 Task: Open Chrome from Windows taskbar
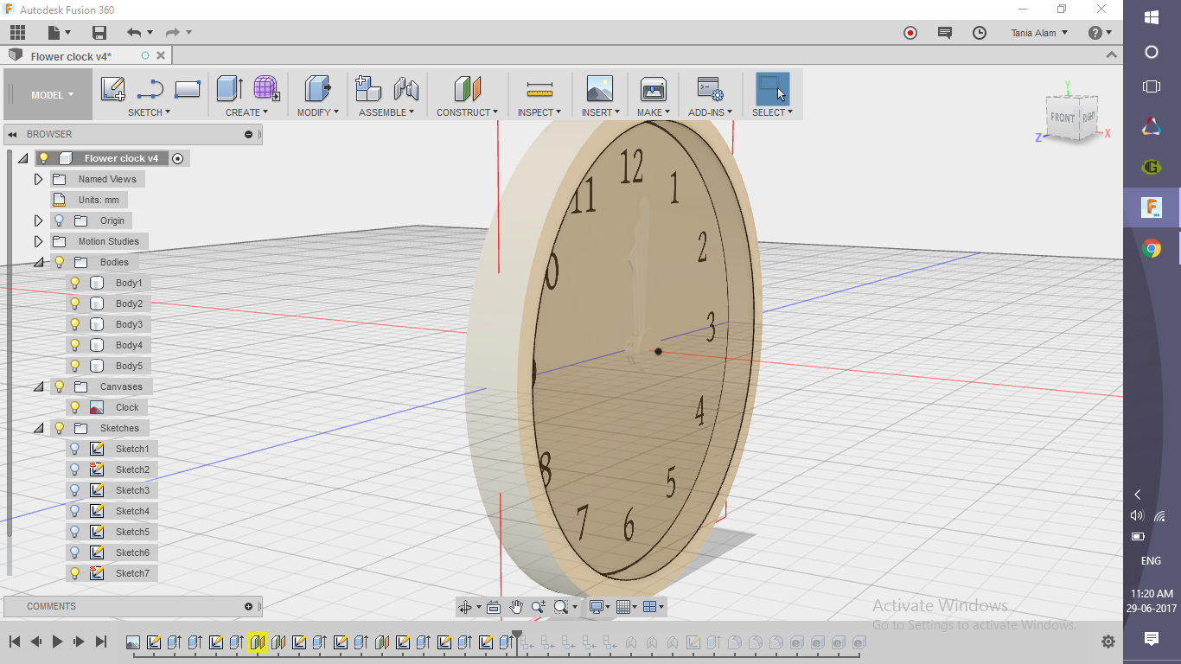coord(1152,249)
